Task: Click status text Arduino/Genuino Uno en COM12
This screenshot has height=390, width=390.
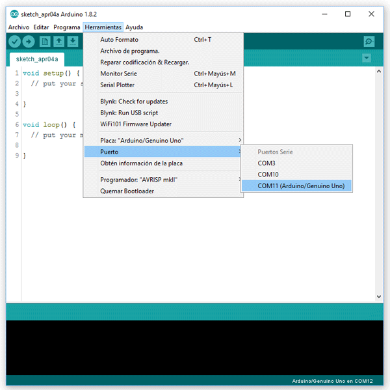Action: [332, 381]
